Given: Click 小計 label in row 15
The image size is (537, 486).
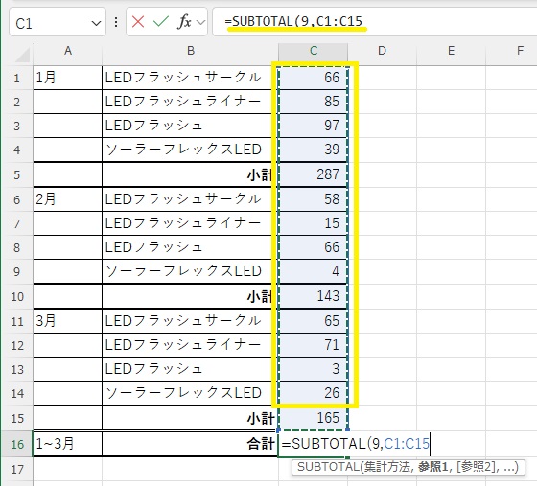Looking at the screenshot, I should click(260, 418).
